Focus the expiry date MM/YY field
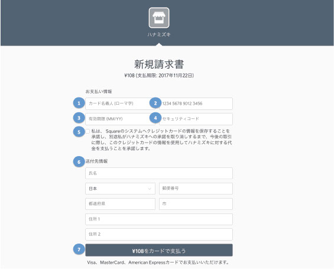This screenshot has width=334, height=269. [120, 119]
